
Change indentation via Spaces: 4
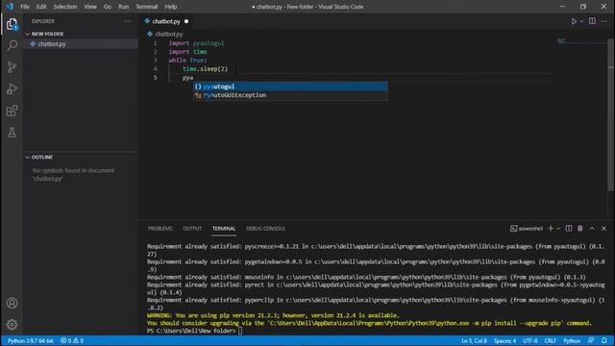tap(504, 340)
